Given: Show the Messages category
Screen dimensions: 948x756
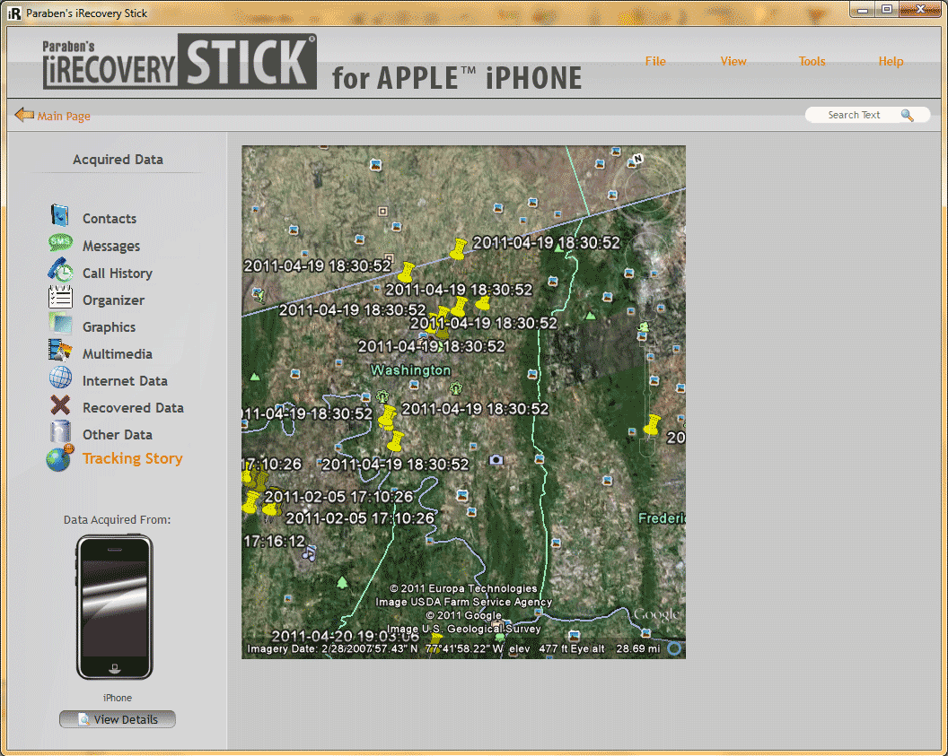Looking at the screenshot, I should 111,246.
